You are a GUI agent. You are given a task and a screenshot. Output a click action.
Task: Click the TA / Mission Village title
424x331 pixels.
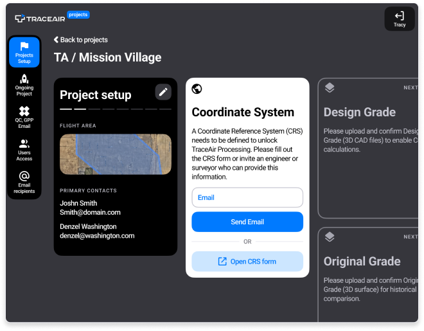tap(108, 57)
